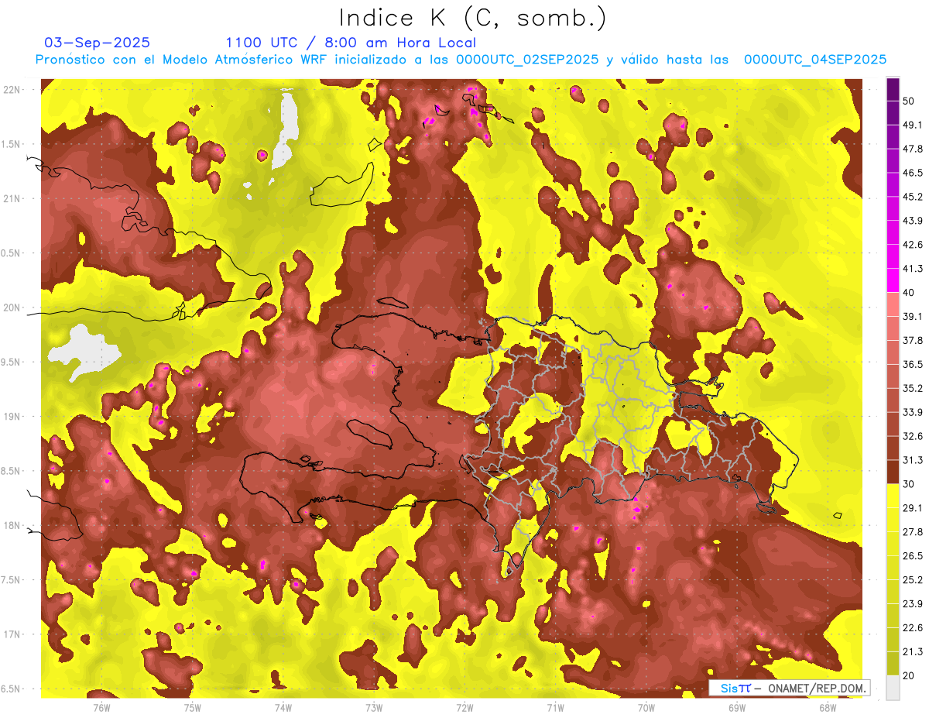This screenshot has width=929, height=718.
Task: Click the 19N latitude axis label
Action: pos(12,417)
